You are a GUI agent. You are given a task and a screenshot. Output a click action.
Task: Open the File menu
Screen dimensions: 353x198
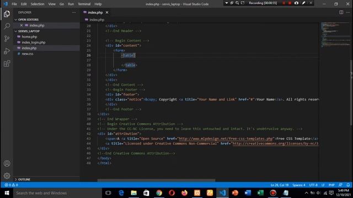coord(14,4)
